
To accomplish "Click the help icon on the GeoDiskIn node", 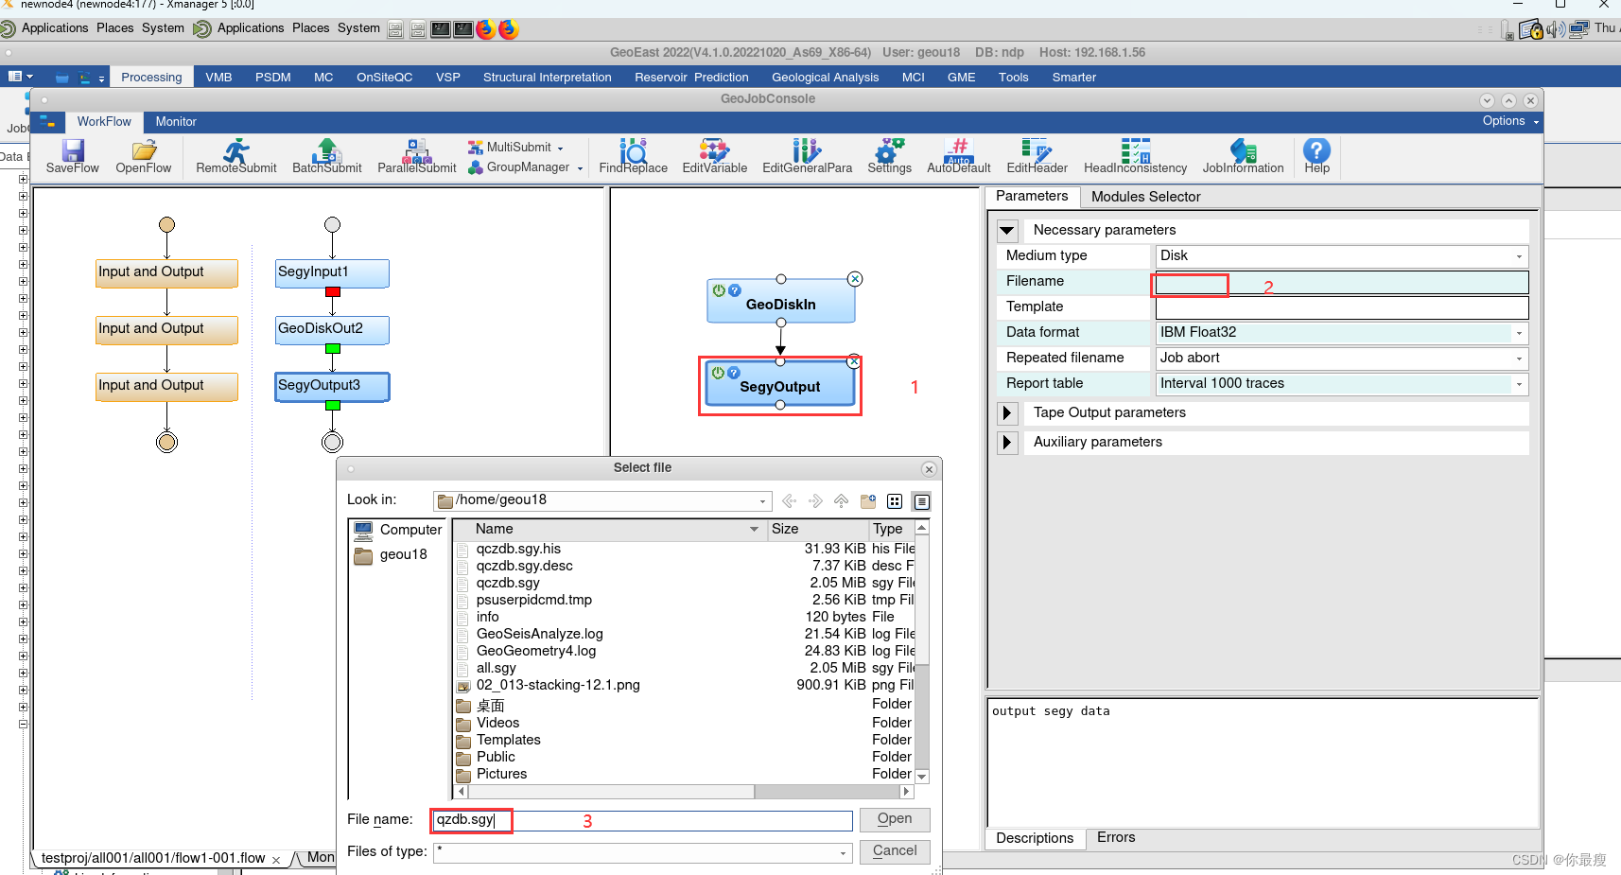I will pyautogui.click(x=735, y=290).
